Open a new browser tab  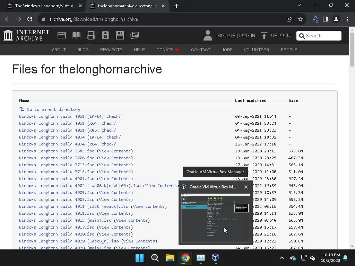[176, 6]
